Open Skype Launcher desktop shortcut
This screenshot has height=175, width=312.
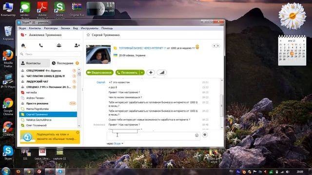pos(59,10)
